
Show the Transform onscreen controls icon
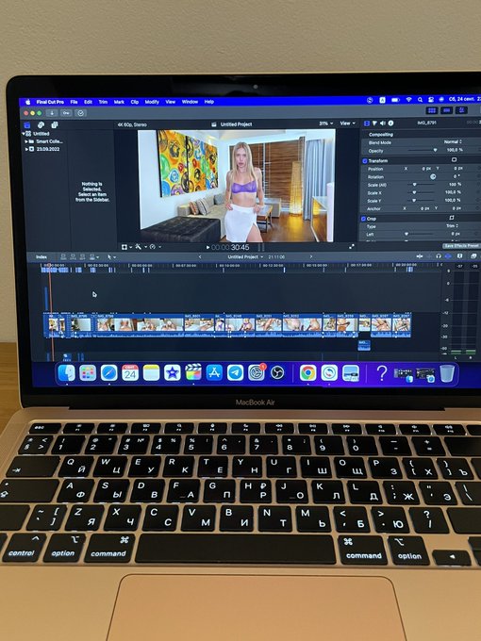(454, 160)
